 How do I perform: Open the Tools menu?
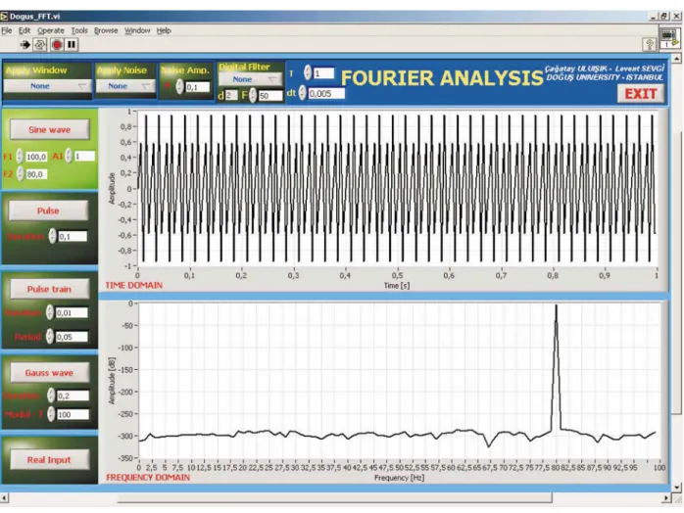pos(79,30)
